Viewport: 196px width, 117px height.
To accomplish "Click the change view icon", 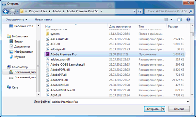I will [166, 19].
